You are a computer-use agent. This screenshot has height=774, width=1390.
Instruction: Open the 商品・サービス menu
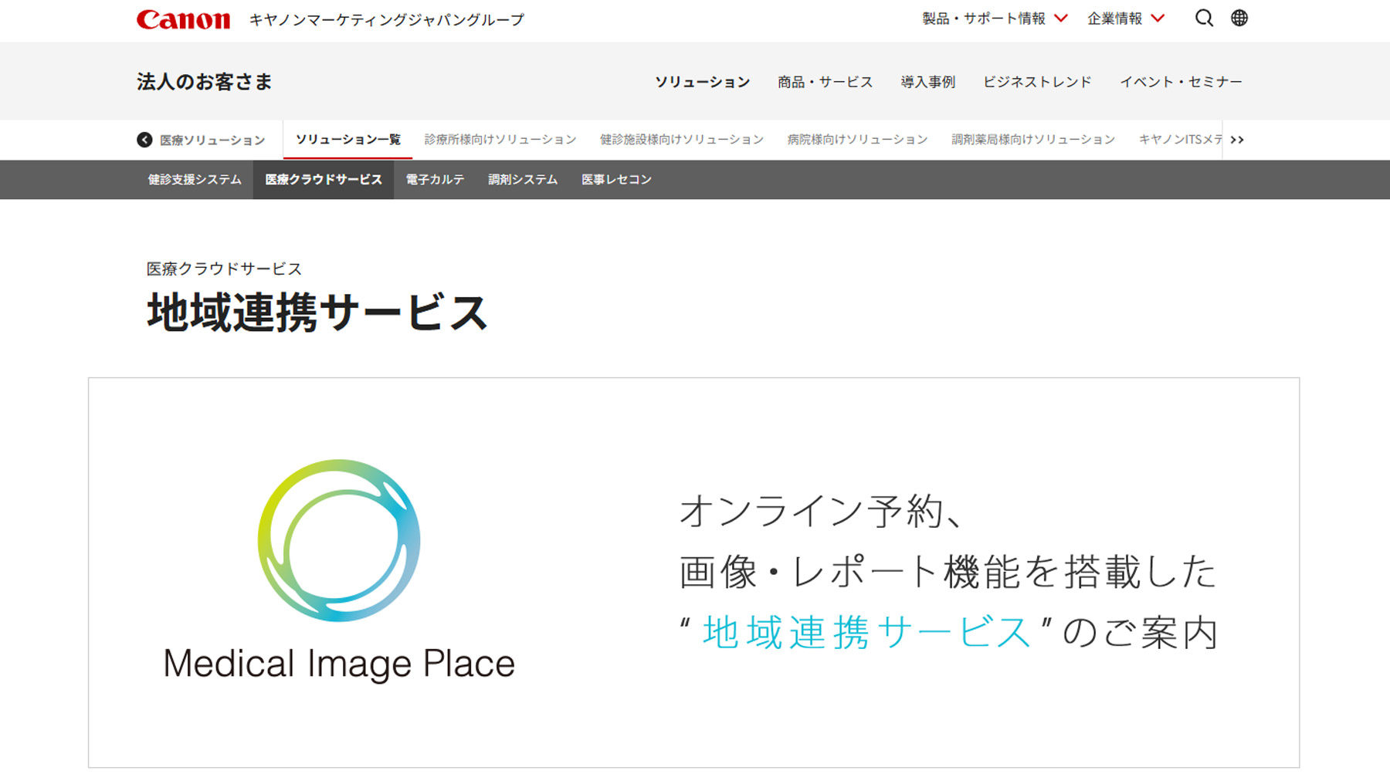point(825,82)
